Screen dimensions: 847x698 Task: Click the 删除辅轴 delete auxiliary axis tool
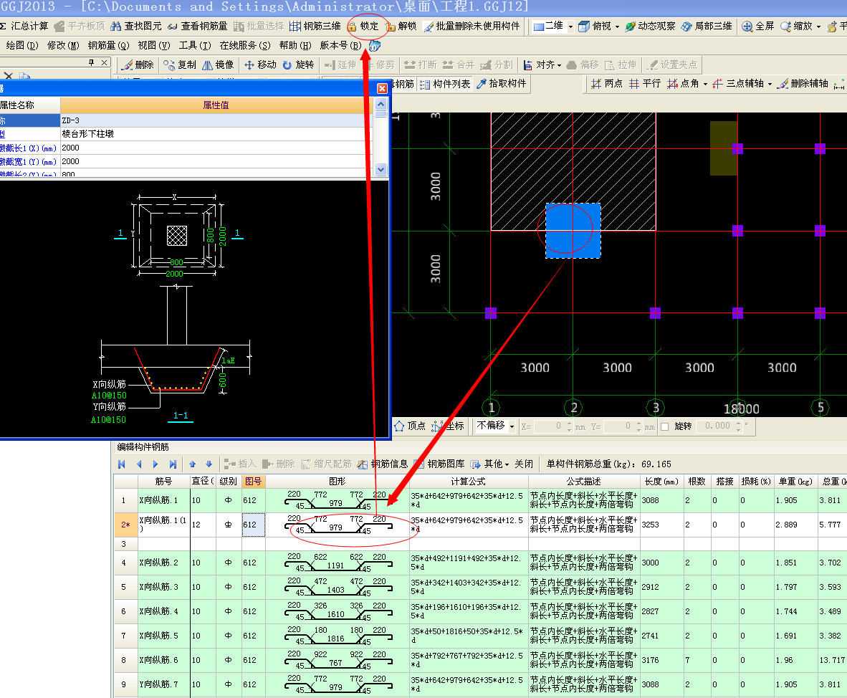point(803,84)
